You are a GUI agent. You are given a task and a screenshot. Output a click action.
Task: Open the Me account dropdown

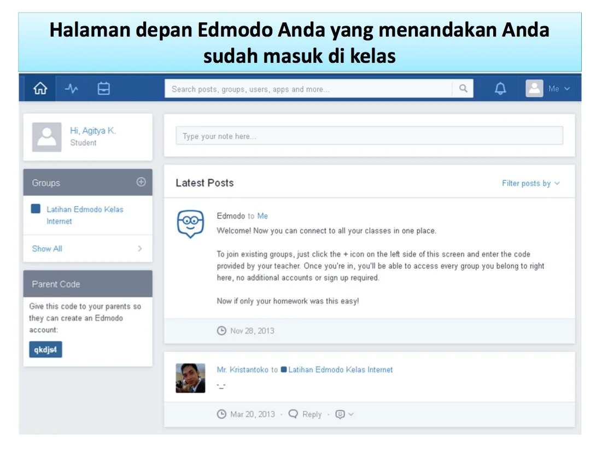click(x=559, y=89)
